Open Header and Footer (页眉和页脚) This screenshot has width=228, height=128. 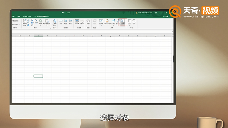(x=107, y=22)
